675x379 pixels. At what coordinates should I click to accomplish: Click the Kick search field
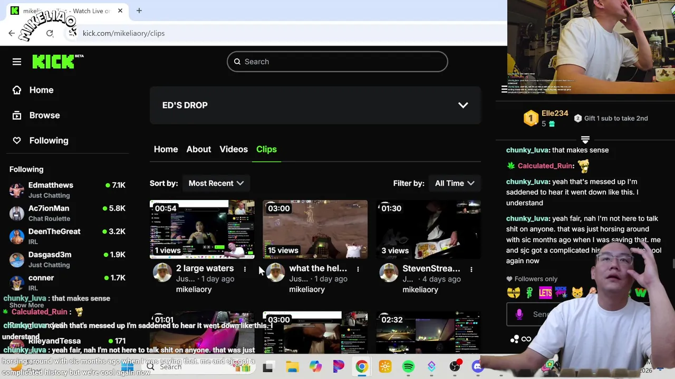click(337, 62)
